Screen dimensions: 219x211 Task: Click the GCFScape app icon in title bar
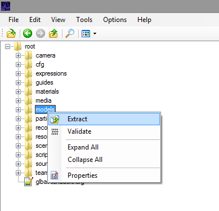(x=6, y=6)
